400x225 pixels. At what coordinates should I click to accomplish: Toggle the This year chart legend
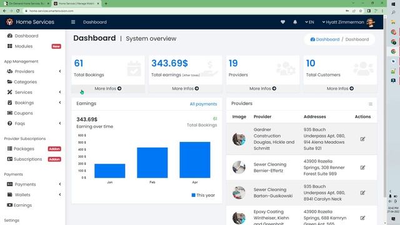203,195
